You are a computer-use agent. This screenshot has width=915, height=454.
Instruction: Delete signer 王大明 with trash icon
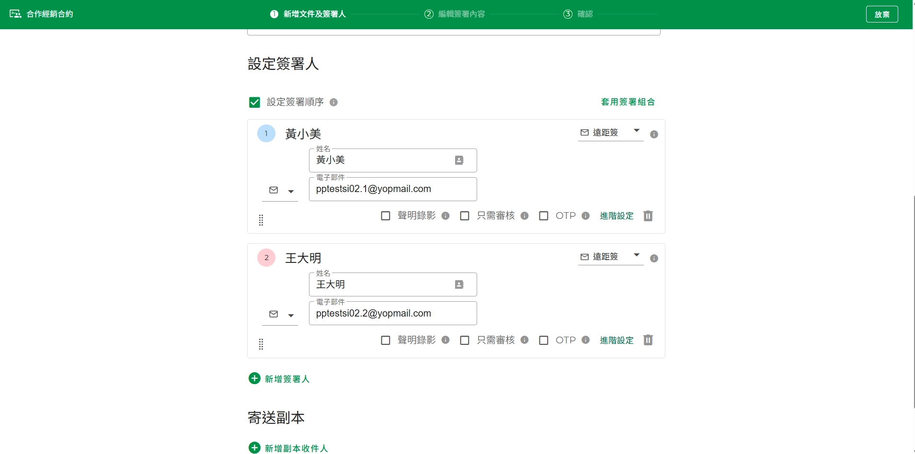click(648, 340)
